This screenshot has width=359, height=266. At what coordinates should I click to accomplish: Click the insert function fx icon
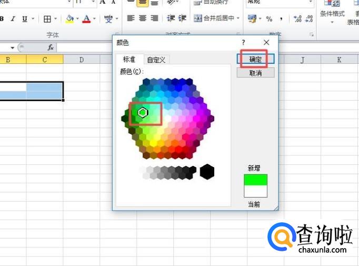click(51, 47)
